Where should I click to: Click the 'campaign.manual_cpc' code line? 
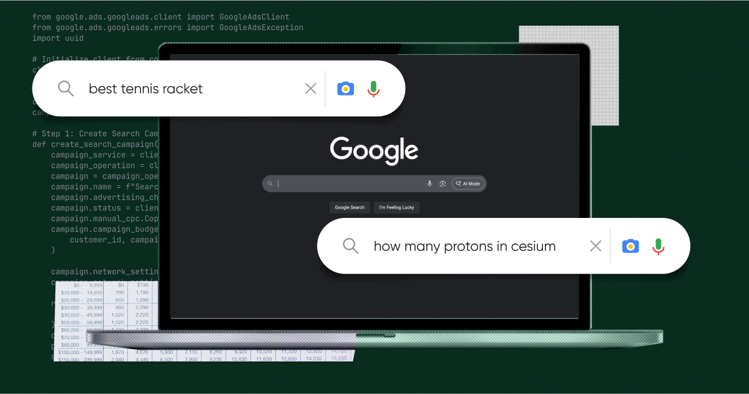pyautogui.click(x=105, y=219)
